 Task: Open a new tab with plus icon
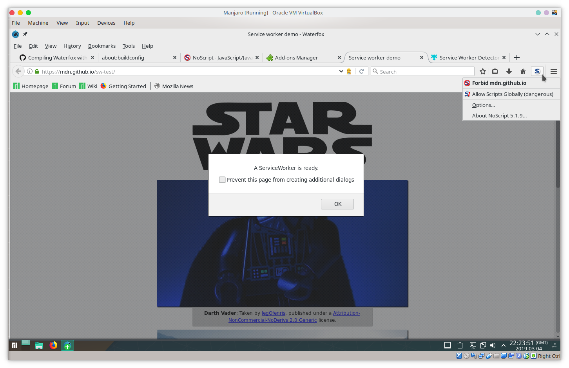pyautogui.click(x=517, y=58)
